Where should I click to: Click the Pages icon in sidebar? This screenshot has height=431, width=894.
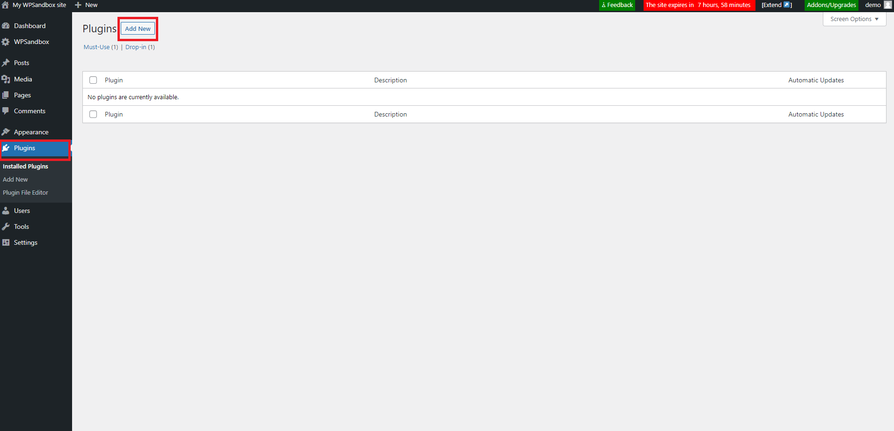pos(6,95)
